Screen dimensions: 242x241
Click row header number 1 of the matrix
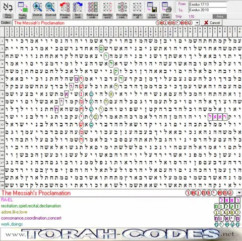(2, 41)
